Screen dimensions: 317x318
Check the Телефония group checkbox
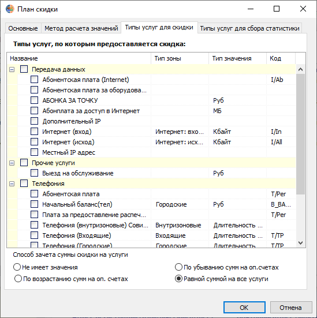(24, 184)
